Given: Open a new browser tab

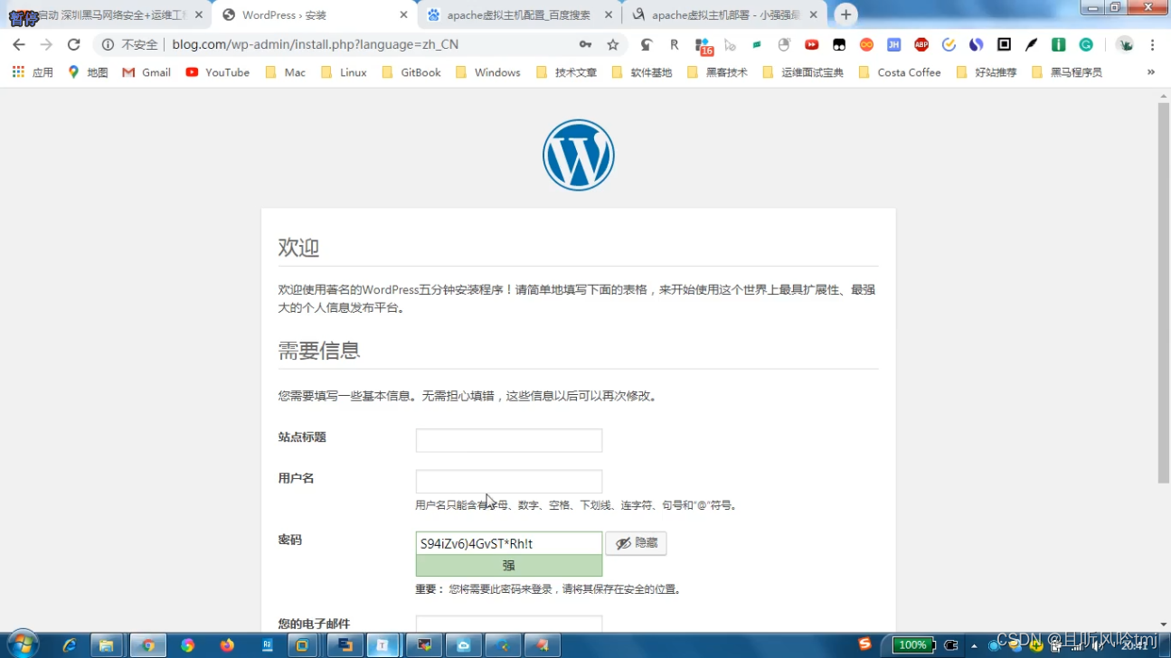Looking at the screenshot, I should click(x=845, y=14).
